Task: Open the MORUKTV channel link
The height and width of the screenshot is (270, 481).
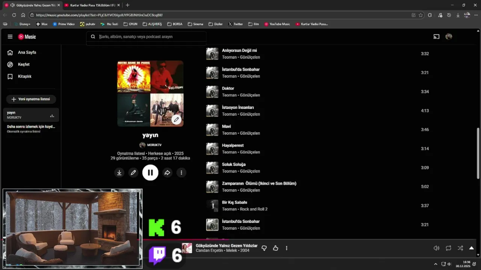Action: (x=150, y=145)
